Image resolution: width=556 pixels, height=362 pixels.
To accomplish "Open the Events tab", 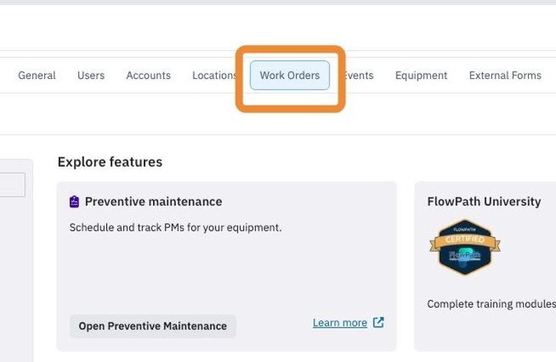I will coord(358,75).
